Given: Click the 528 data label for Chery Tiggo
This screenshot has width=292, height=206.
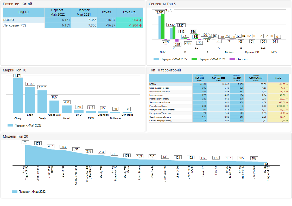Looking at the screenshot, I should pos(25,142).
